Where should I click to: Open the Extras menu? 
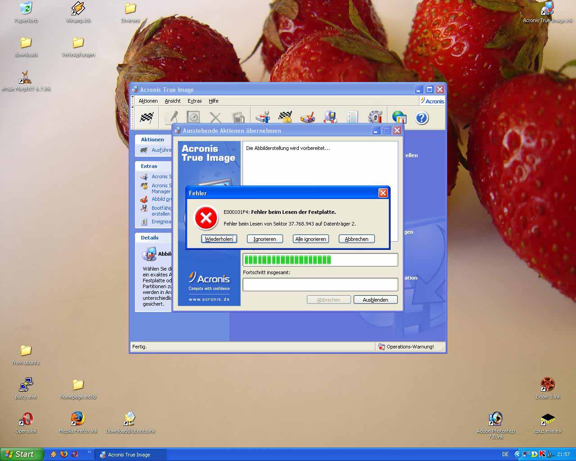point(195,101)
